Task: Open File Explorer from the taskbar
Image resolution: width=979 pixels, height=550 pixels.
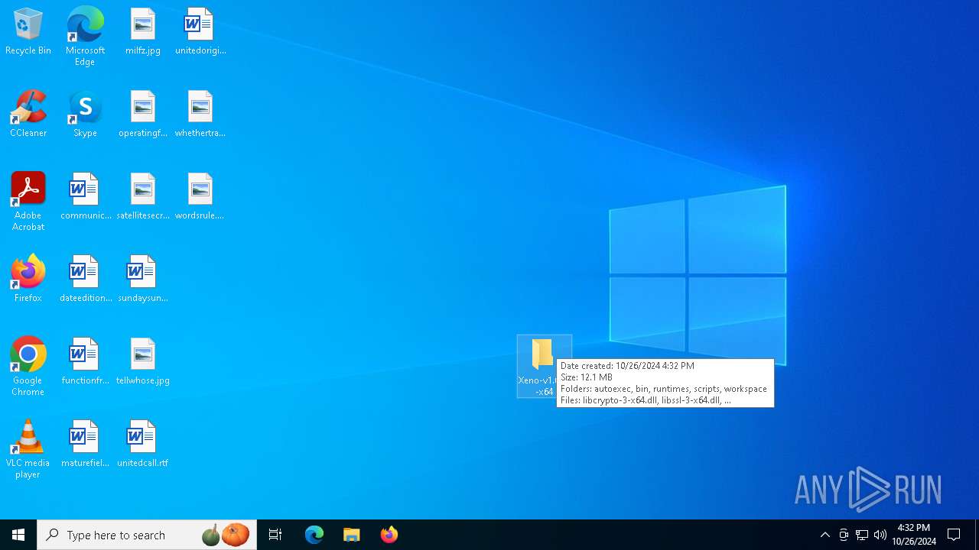Action: [352, 535]
